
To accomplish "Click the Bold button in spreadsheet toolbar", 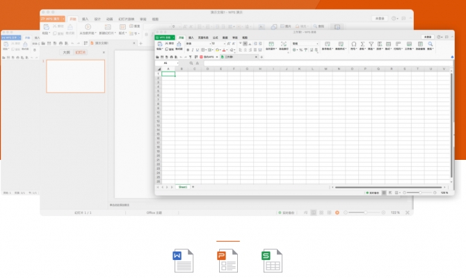I will (x=188, y=50).
